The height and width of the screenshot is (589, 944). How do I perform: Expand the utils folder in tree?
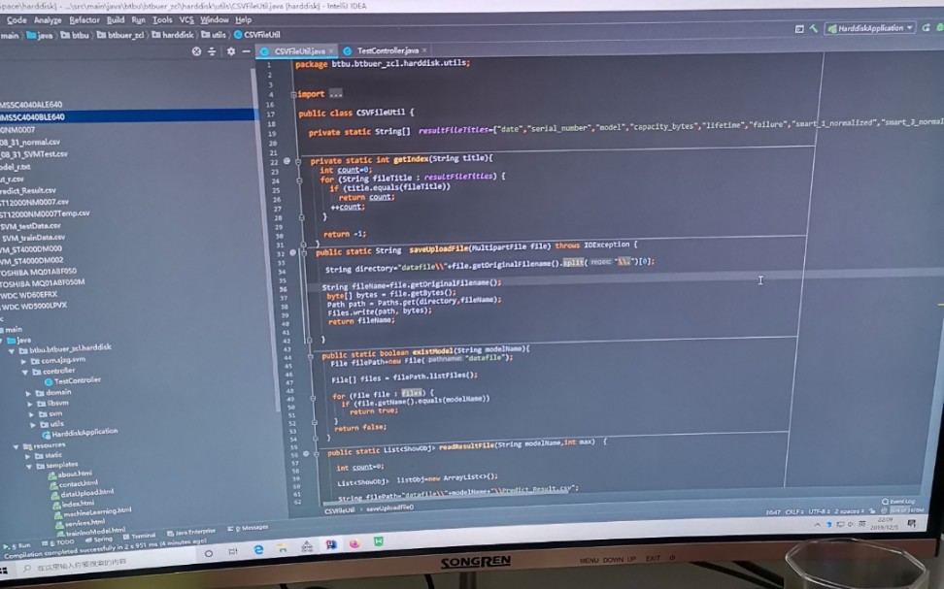(x=33, y=425)
